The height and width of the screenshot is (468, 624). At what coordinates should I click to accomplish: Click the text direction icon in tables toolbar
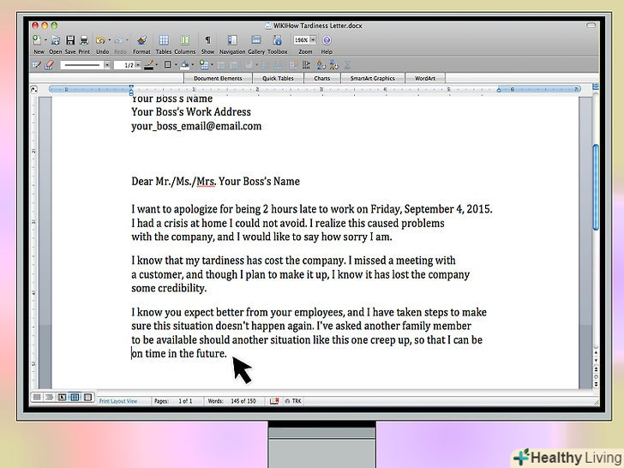pyautogui.click(x=307, y=65)
